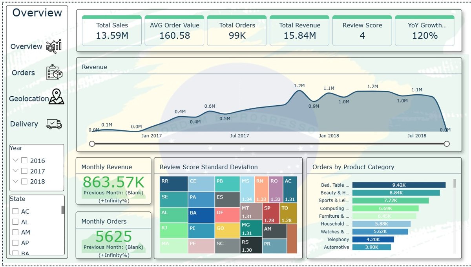Open the Orders clipboard package icon

coord(54,72)
